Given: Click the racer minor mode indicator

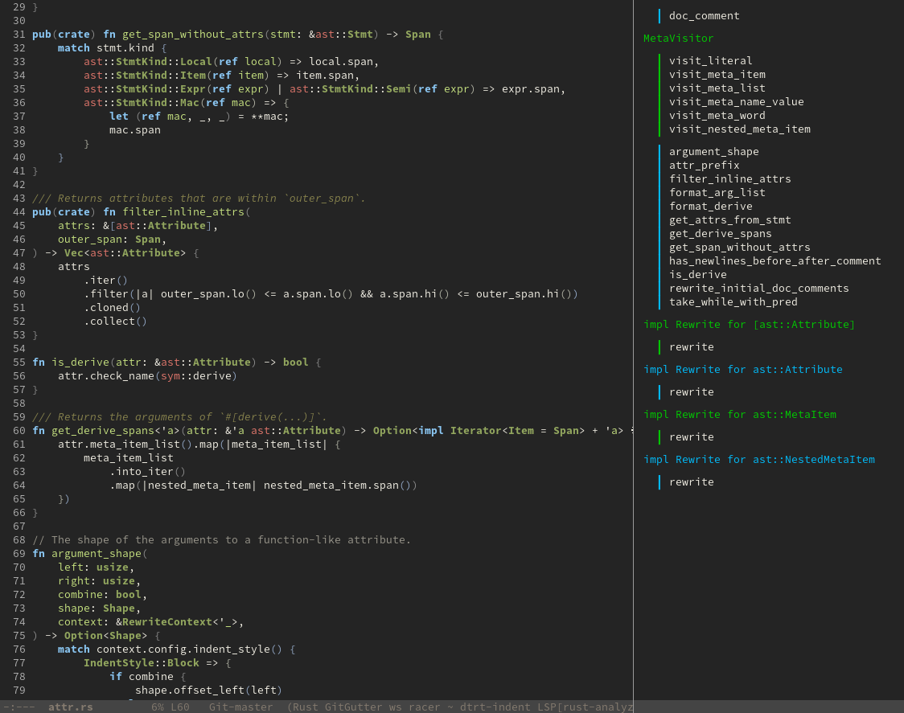Looking at the screenshot, I should click(x=424, y=707).
